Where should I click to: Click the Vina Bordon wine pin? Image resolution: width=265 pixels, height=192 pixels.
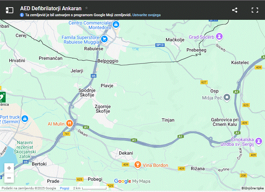coord(137,165)
